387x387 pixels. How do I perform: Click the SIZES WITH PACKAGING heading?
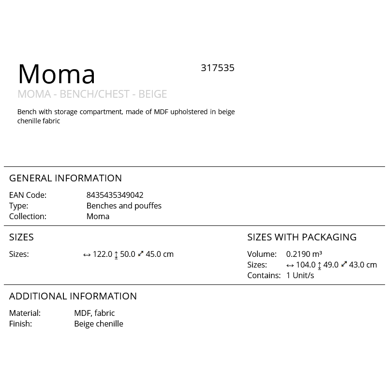(302, 237)
